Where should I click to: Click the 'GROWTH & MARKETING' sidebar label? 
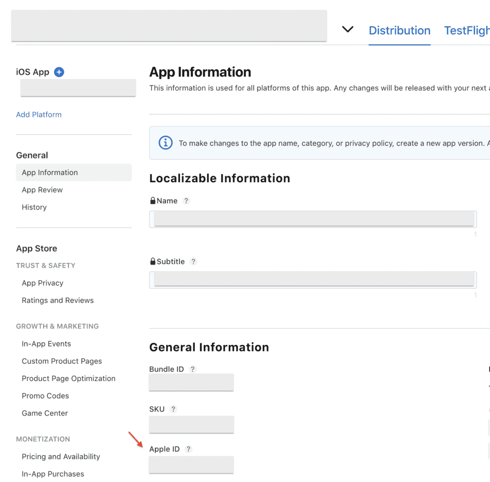[x=57, y=326]
